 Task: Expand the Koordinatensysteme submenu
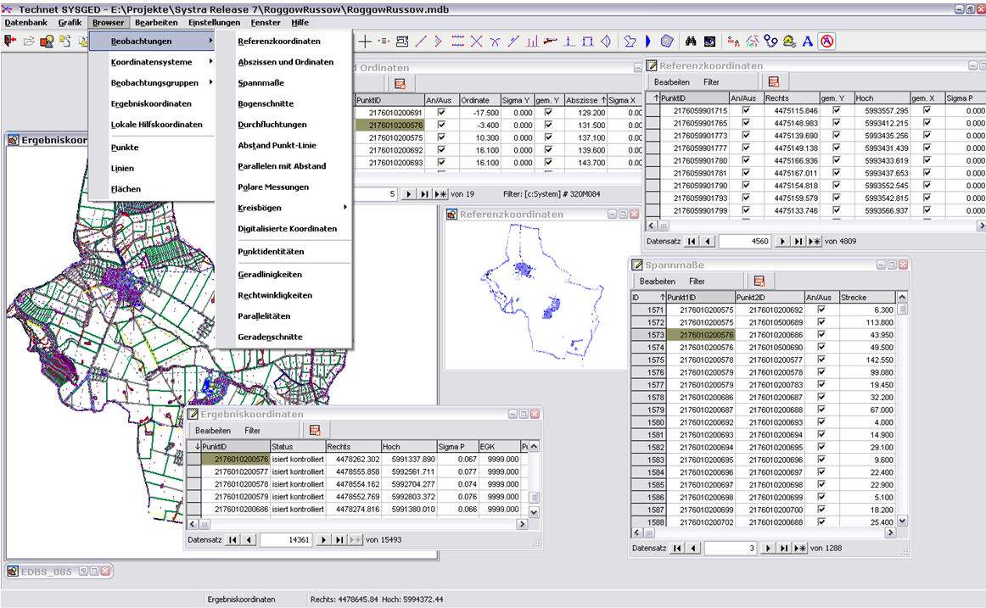pyautogui.click(x=151, y=62)
